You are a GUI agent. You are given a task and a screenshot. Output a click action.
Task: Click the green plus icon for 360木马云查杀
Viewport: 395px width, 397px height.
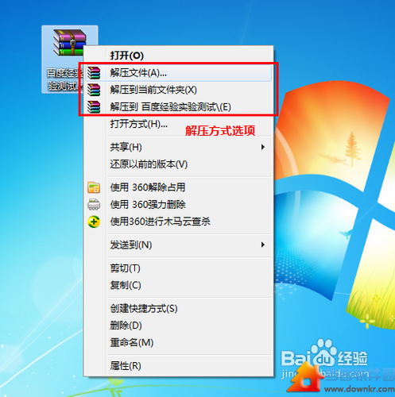pos(94,222)
